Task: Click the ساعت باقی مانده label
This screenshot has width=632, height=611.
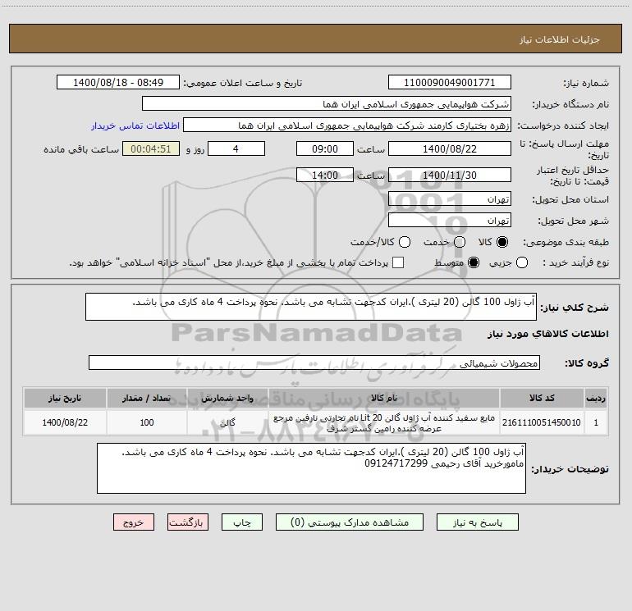Action: pyautogui.click(x=81, y=149)
